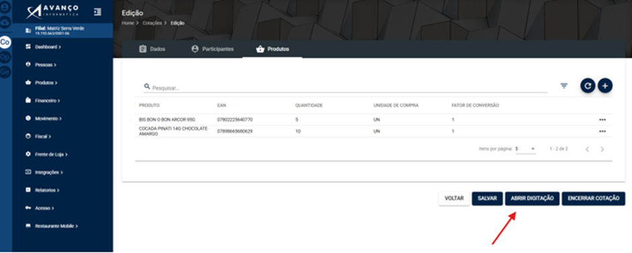Collapse sidebar with menu toggle icon

97,11
